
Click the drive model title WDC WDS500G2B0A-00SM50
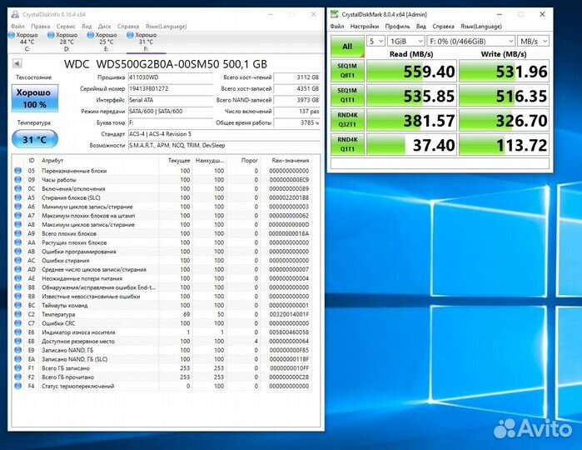166,64
